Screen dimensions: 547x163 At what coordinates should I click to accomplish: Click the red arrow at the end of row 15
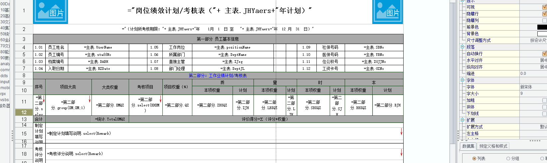pyautogui.click(x=401, y=131)
